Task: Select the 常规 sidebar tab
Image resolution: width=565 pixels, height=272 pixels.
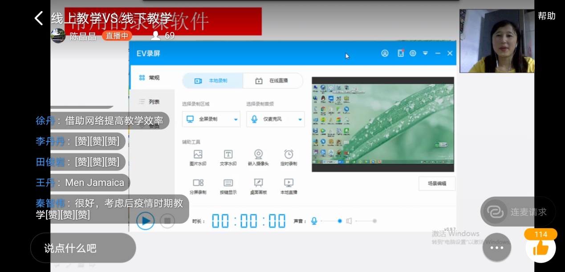Action: [x=149, y=78]
